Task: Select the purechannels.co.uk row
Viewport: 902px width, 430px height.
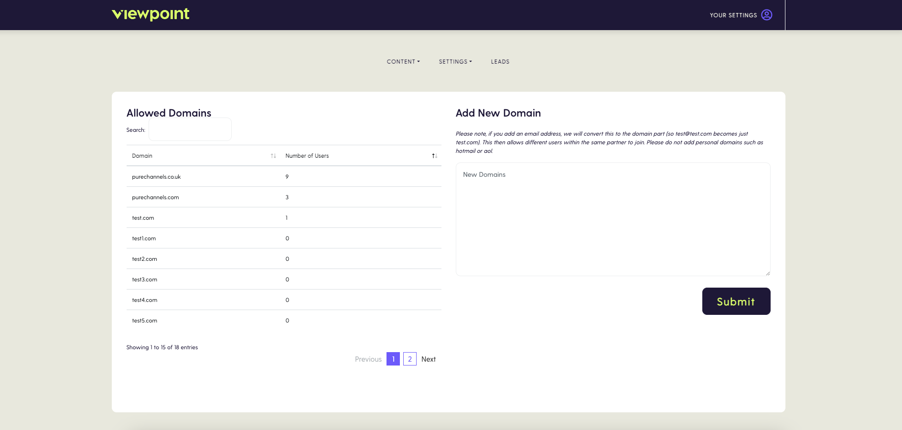Action: click(284, 177)
